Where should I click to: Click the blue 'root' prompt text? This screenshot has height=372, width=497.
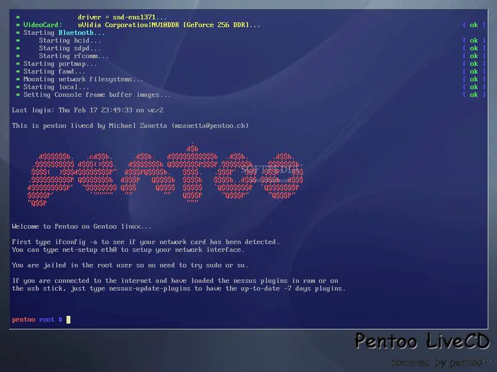47,320
